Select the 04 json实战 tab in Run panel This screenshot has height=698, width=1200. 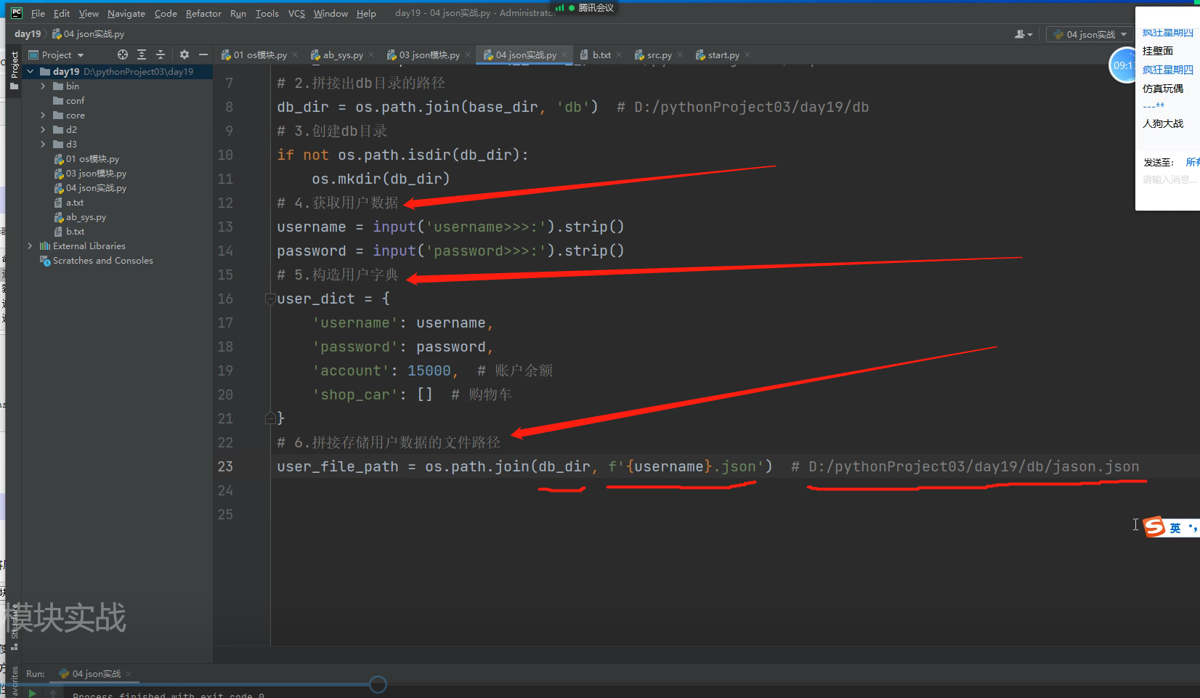pyautogui.click(x=96, y=674)
